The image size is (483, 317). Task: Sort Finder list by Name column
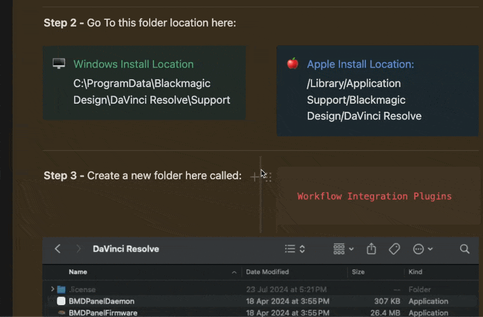[x=78, y=272]
